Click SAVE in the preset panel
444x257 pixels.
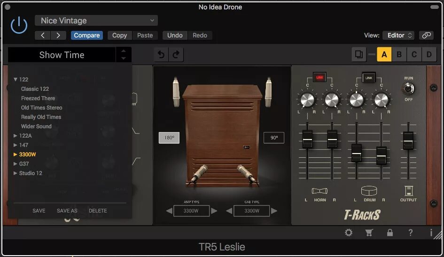click(39, 211)
